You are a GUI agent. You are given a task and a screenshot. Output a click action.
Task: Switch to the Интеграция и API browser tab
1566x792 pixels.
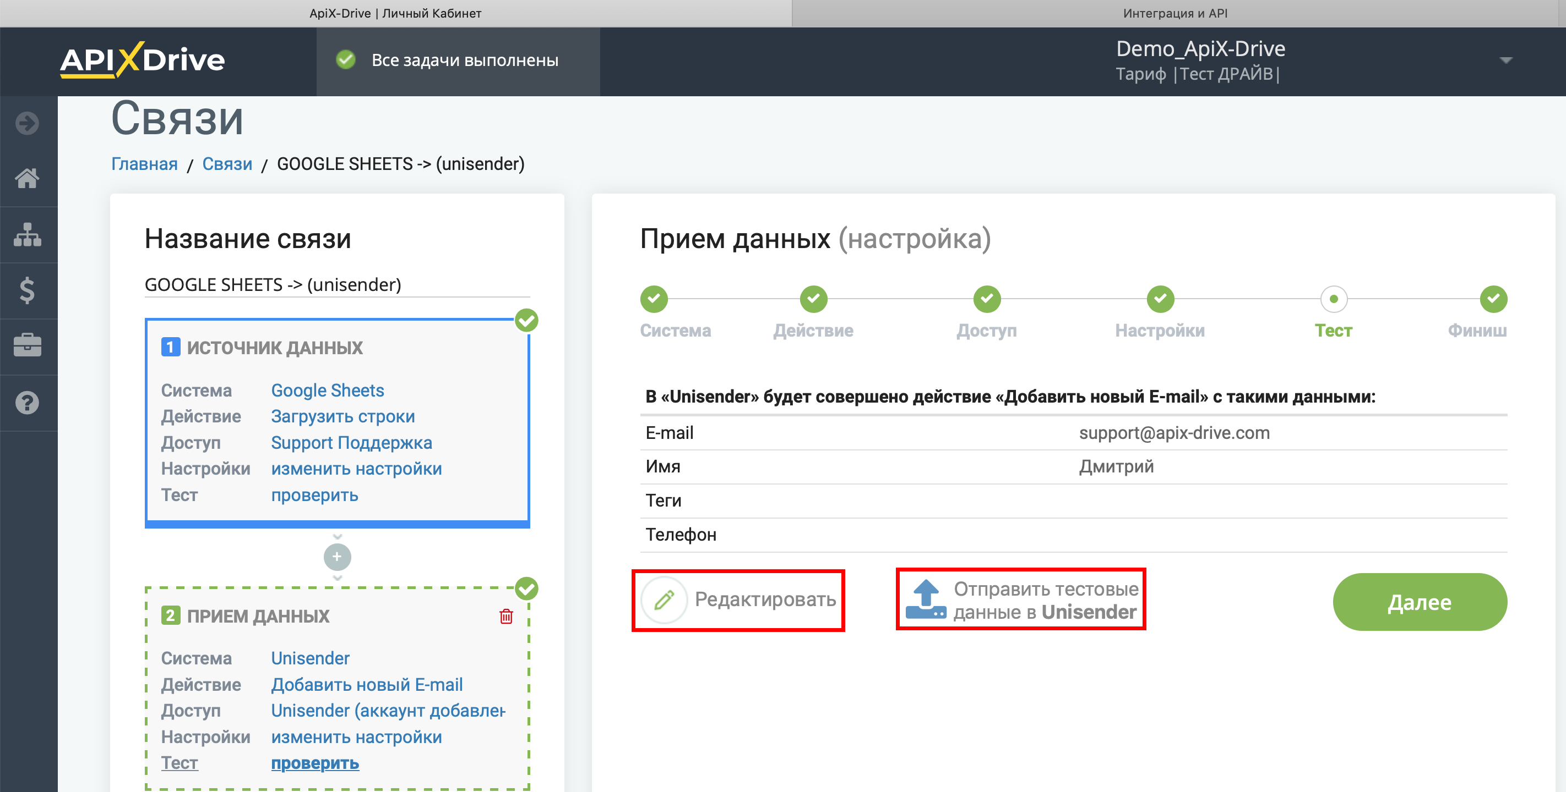pyautogui.click(x=1174, y=13)
